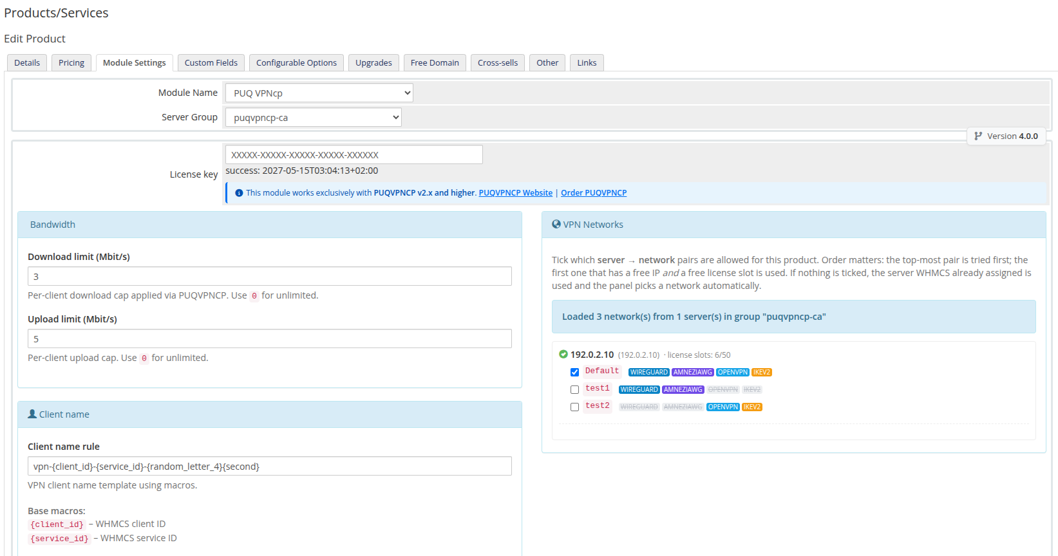Focus the Client name rule field
The height and width of the screenshot is (556, 1058).
pyautogui.click(x=270, y=466)
